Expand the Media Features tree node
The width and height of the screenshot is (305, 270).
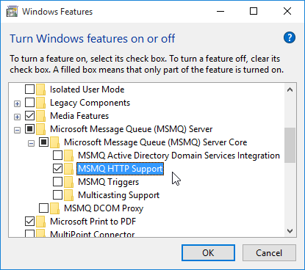[17, 117]
